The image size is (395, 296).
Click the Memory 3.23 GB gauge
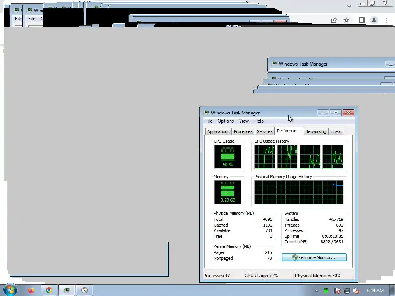tap(228, 192)
